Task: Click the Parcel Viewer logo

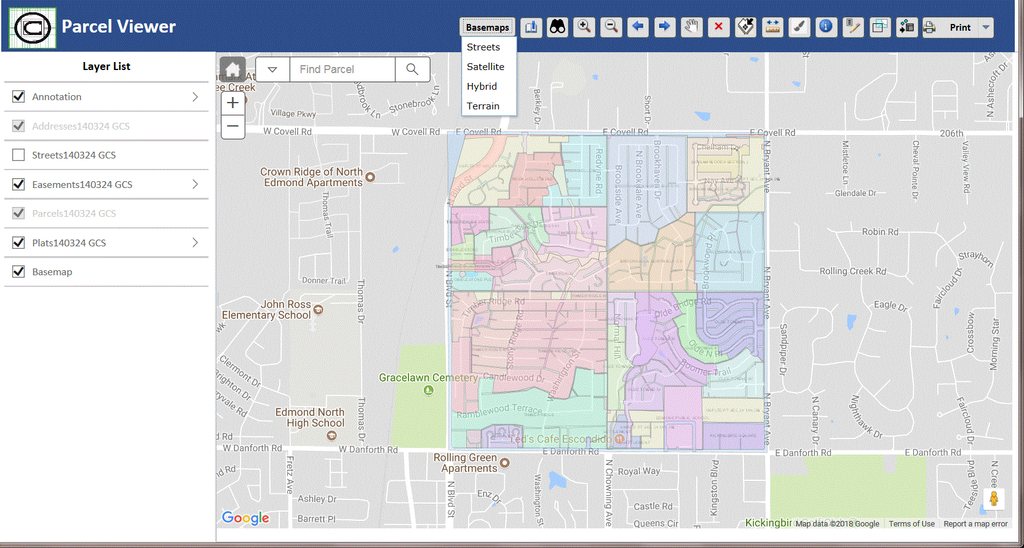Action: 33,28
